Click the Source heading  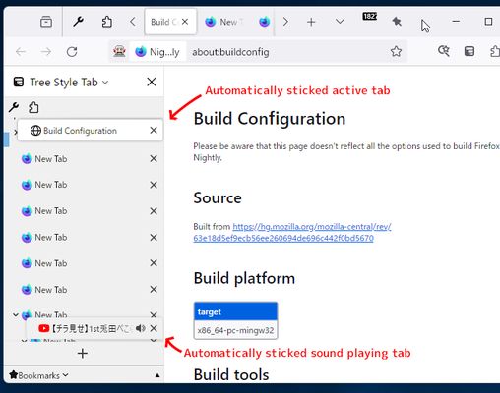[218, 197]
